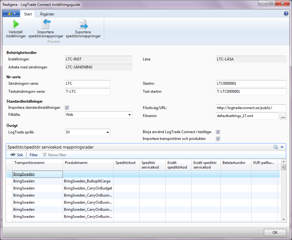This screenshot has width=292, height=240.
Task: Click the Sändningsnr-serie input field
Action: click(87, 83)
